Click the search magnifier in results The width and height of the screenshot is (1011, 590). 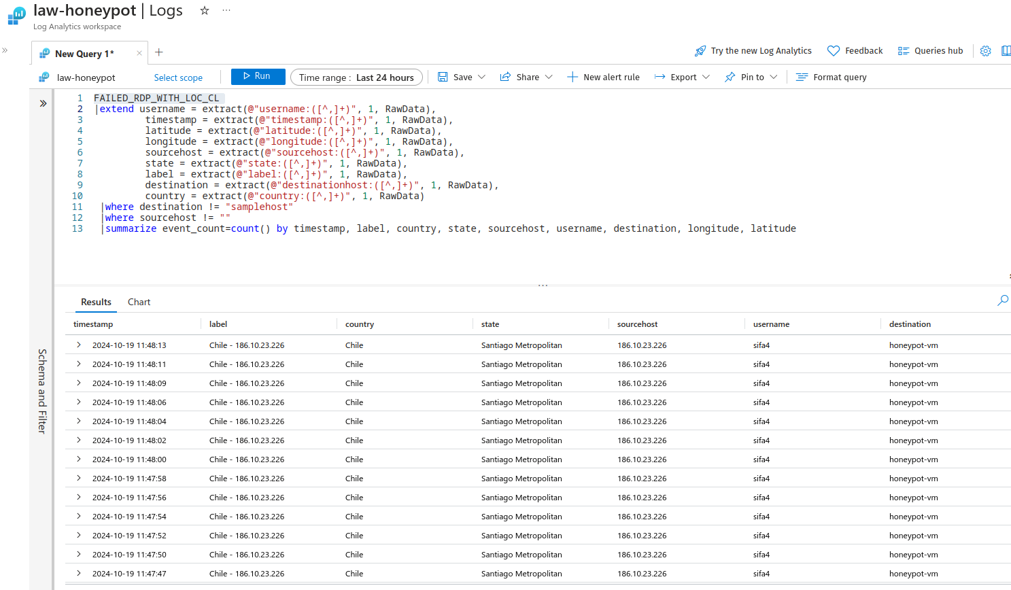point(1002,300)
